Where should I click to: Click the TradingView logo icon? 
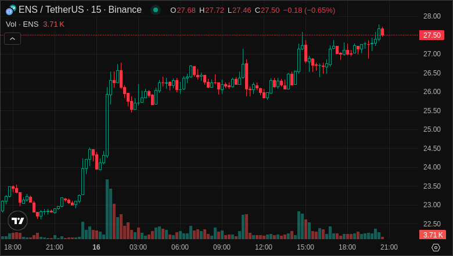point(17,221)
